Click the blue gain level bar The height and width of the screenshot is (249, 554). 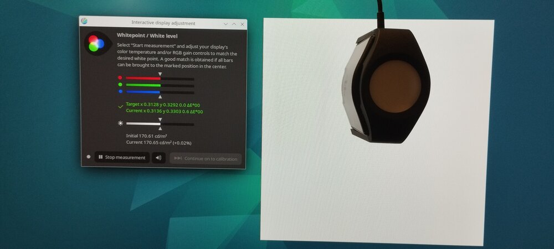[160, 92]
